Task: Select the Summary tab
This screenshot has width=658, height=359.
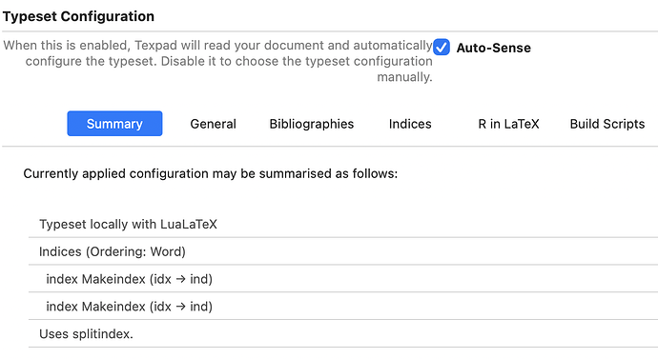Action: pos(114,124)
